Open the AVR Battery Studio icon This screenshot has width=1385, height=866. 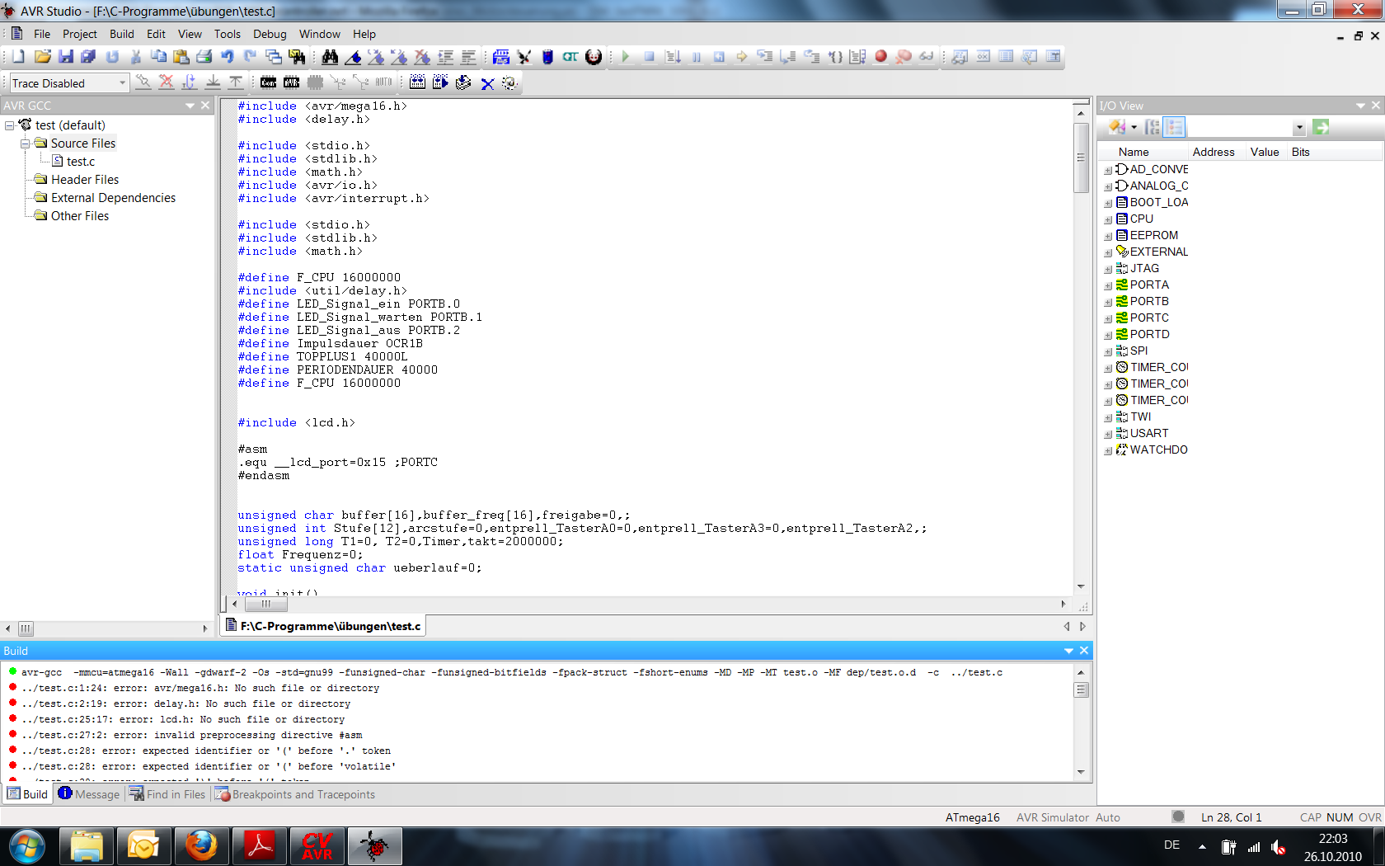coord(547,57)
